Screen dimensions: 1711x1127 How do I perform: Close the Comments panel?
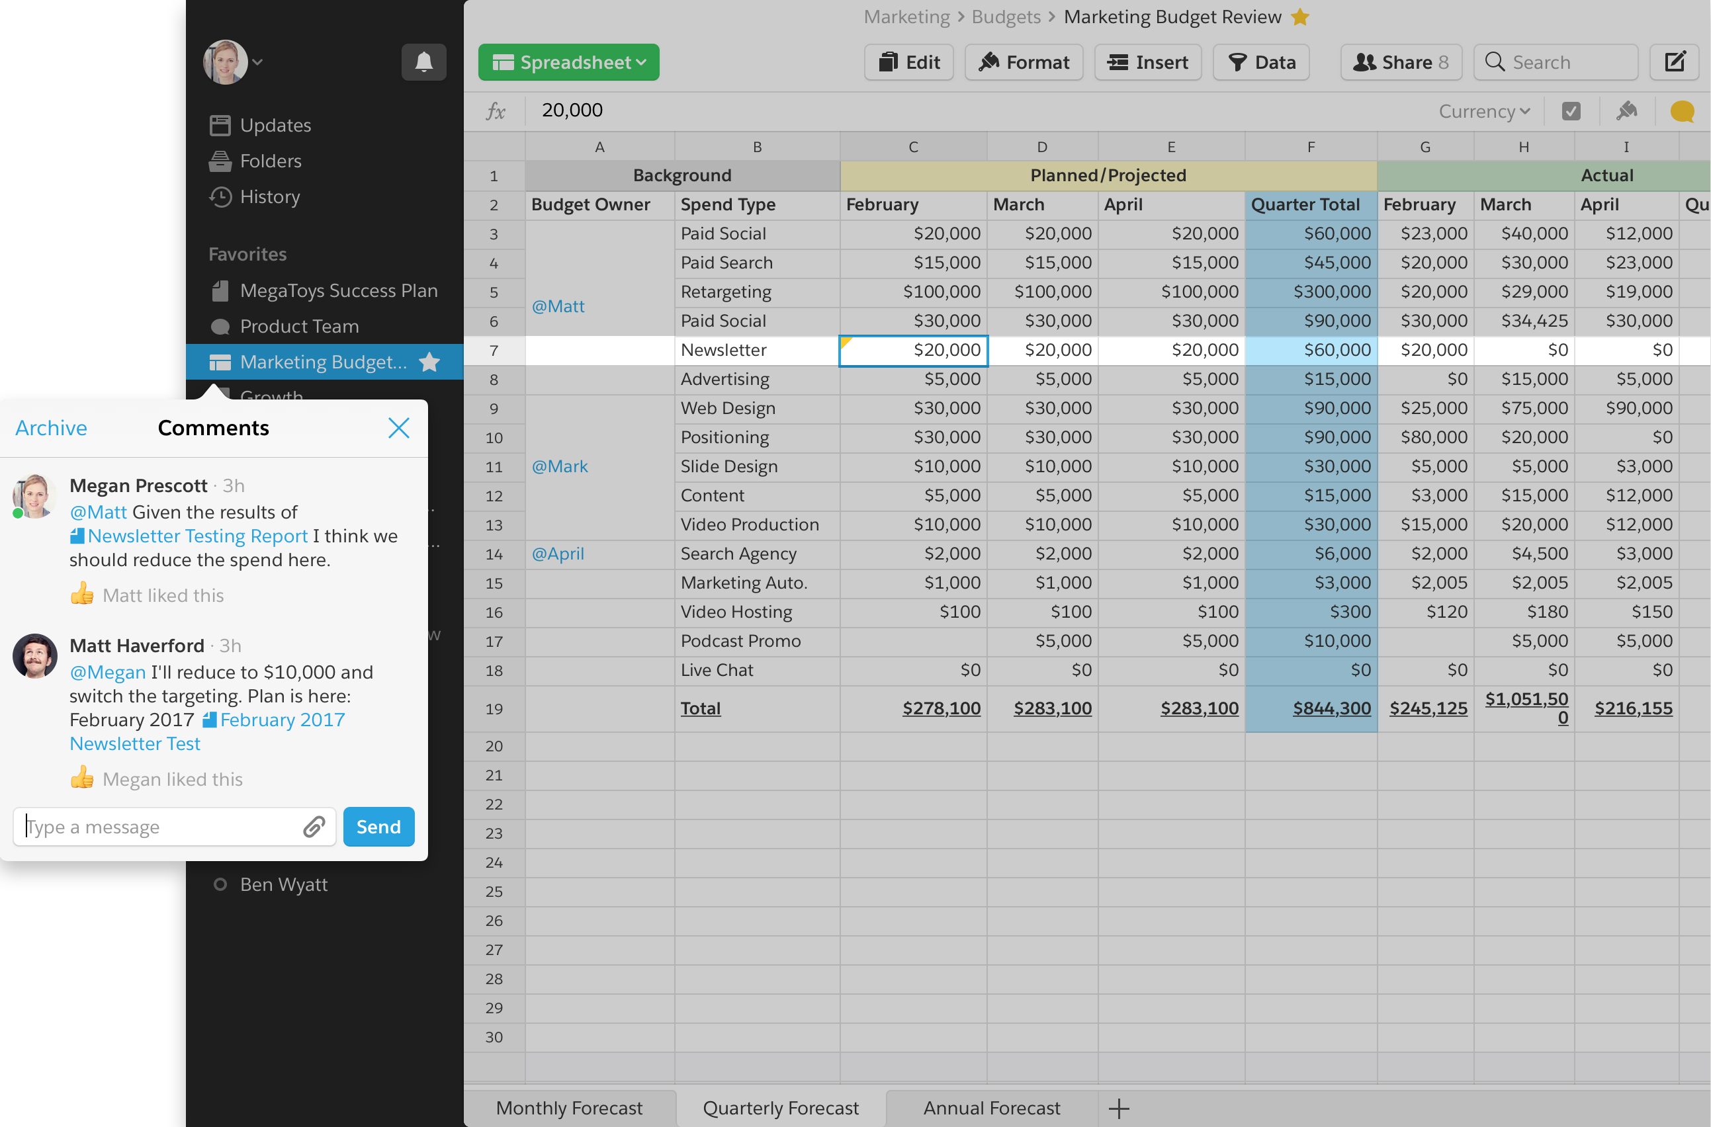(x=398, y=429)
